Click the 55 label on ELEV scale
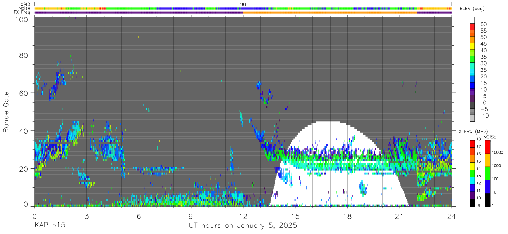 tap(484, 31)
